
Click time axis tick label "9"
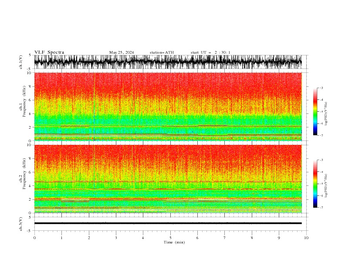279,238
